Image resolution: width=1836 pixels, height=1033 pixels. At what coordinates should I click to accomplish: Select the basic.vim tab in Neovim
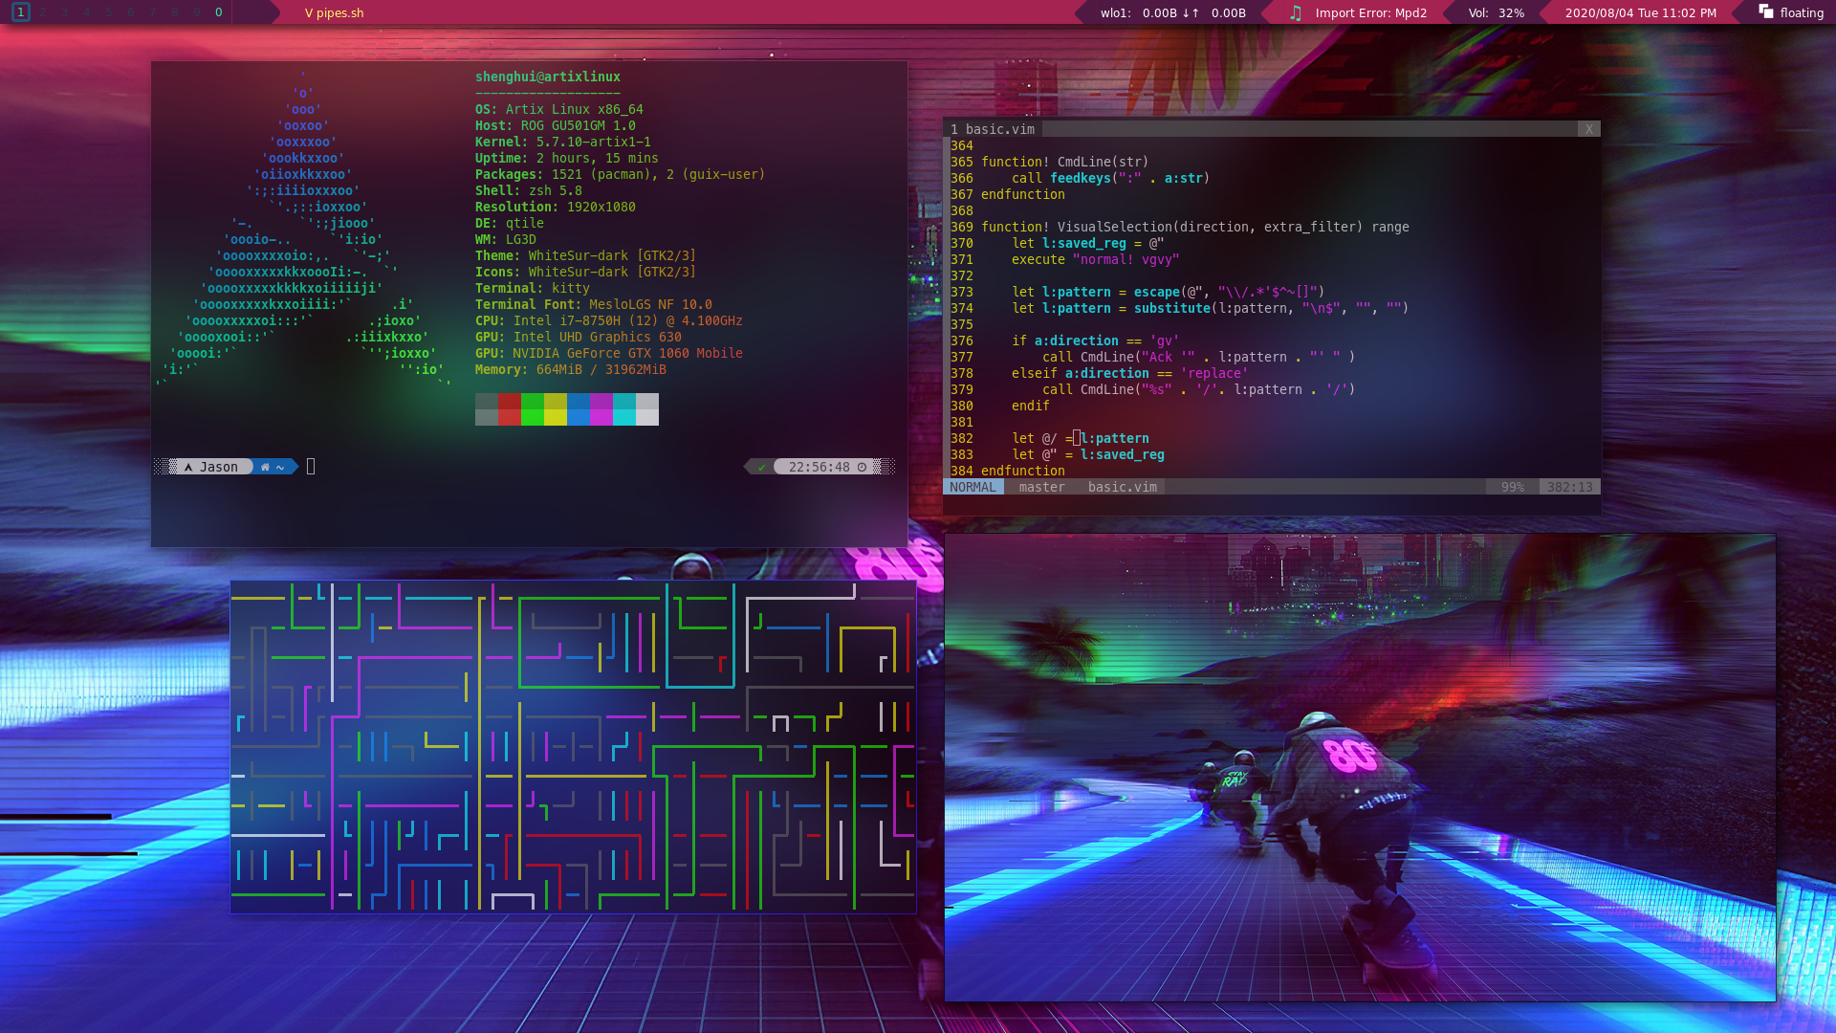click(x=993, y=129)
